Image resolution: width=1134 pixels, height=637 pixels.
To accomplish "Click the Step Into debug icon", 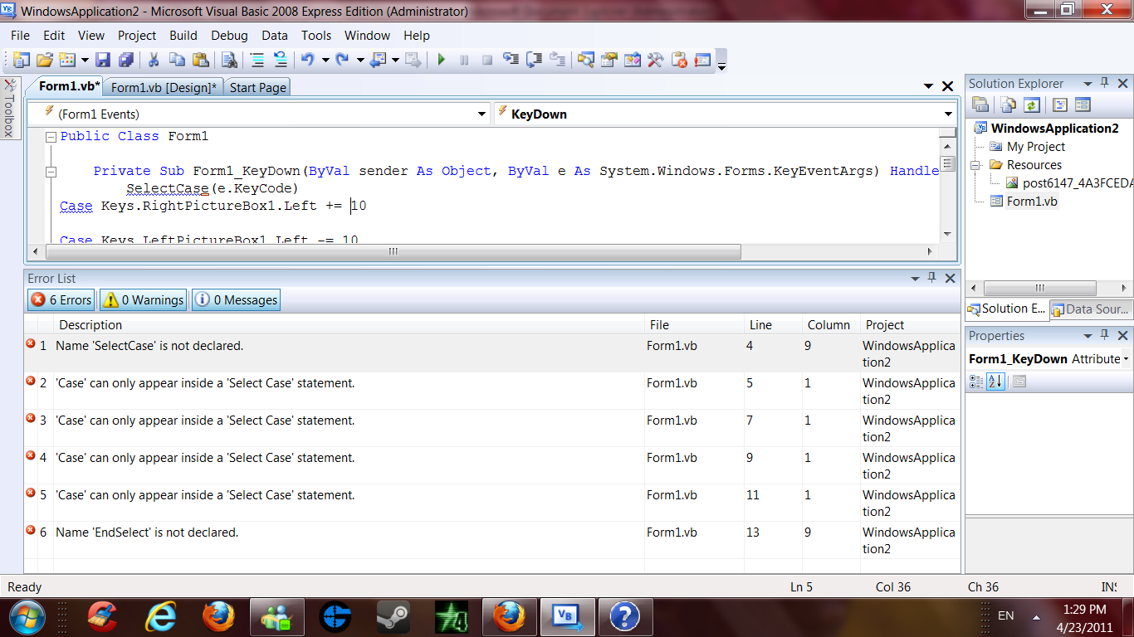I will pyautogui.click(x=511, y=60).
